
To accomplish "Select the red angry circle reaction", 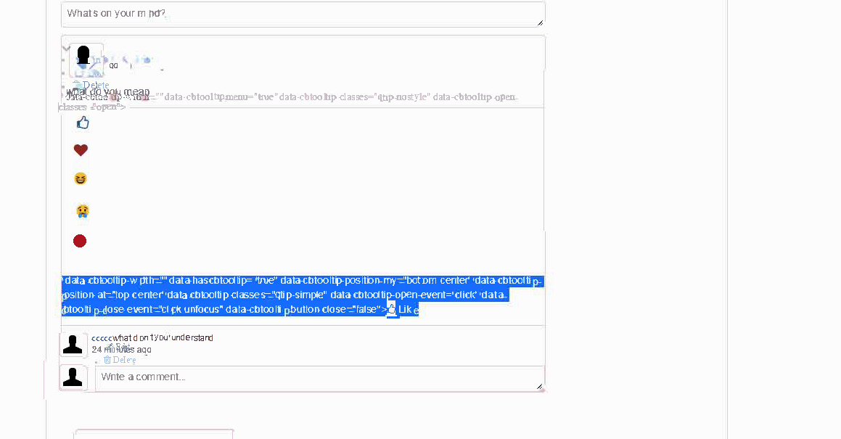I will click(x=80, y=241).
